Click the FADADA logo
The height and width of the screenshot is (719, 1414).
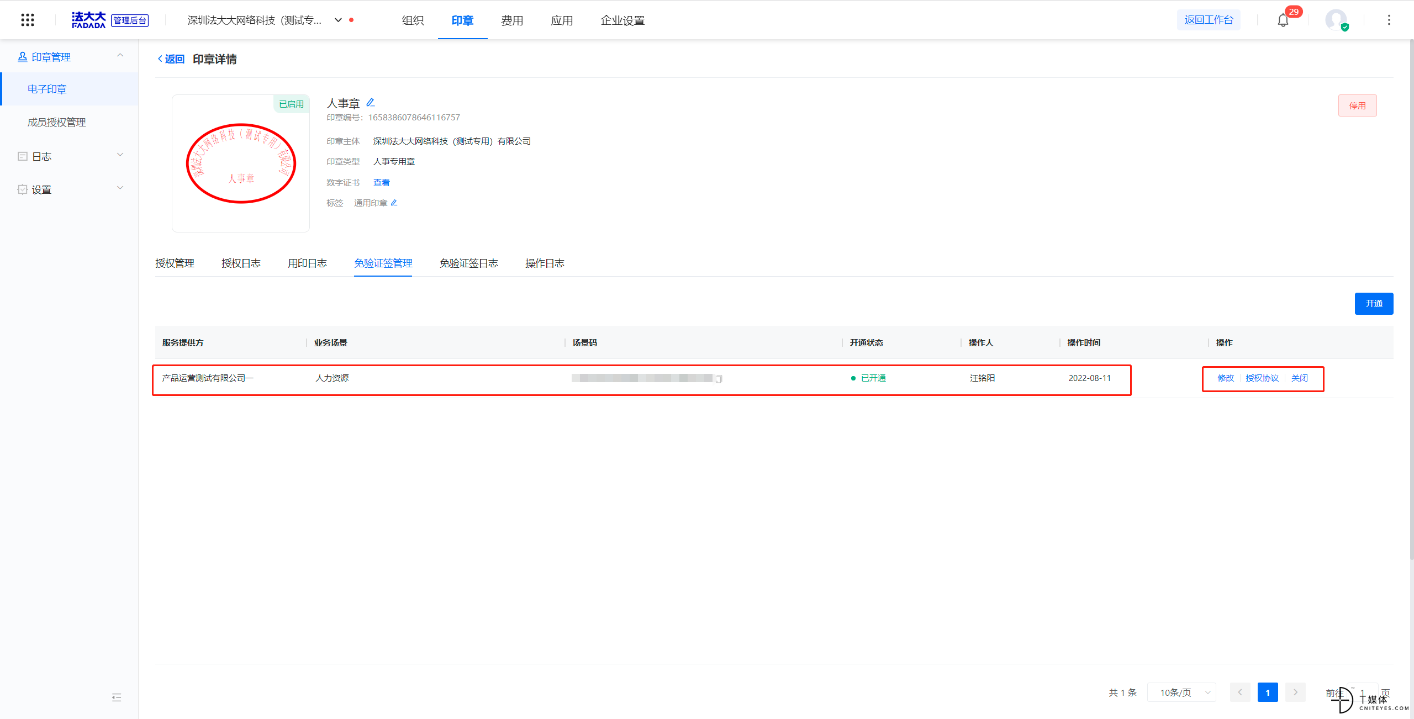point(88,20)
